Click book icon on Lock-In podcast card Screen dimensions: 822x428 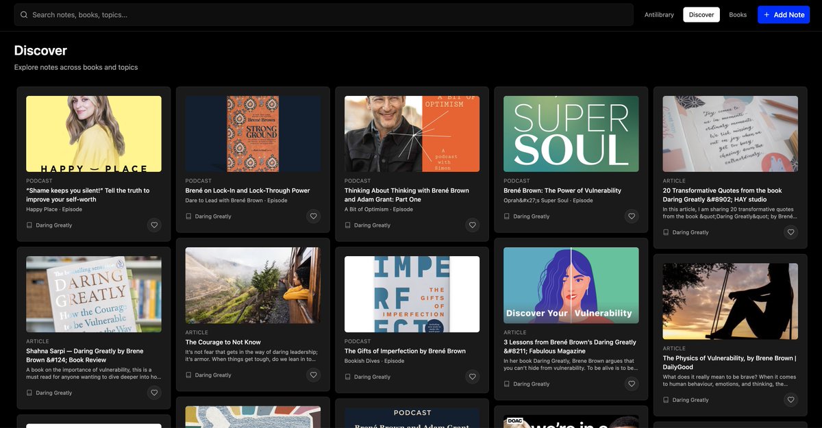[188, 216]
